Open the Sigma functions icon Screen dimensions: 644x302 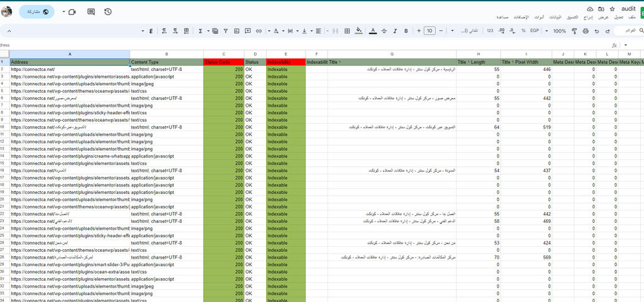point(201,31)
